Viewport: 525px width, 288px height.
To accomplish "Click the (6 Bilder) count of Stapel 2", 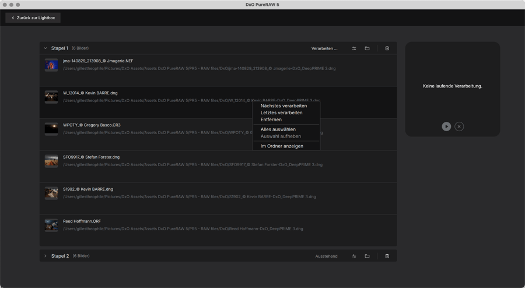I will [81, 256].
